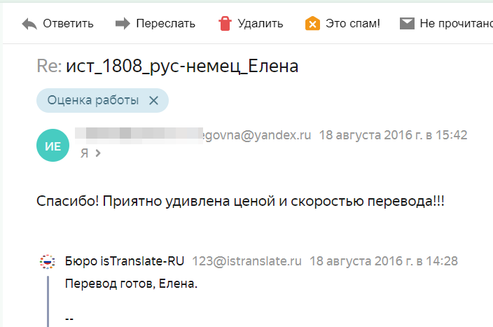Mark as Не прочитано
493x327 pixels.
(456, 23)
